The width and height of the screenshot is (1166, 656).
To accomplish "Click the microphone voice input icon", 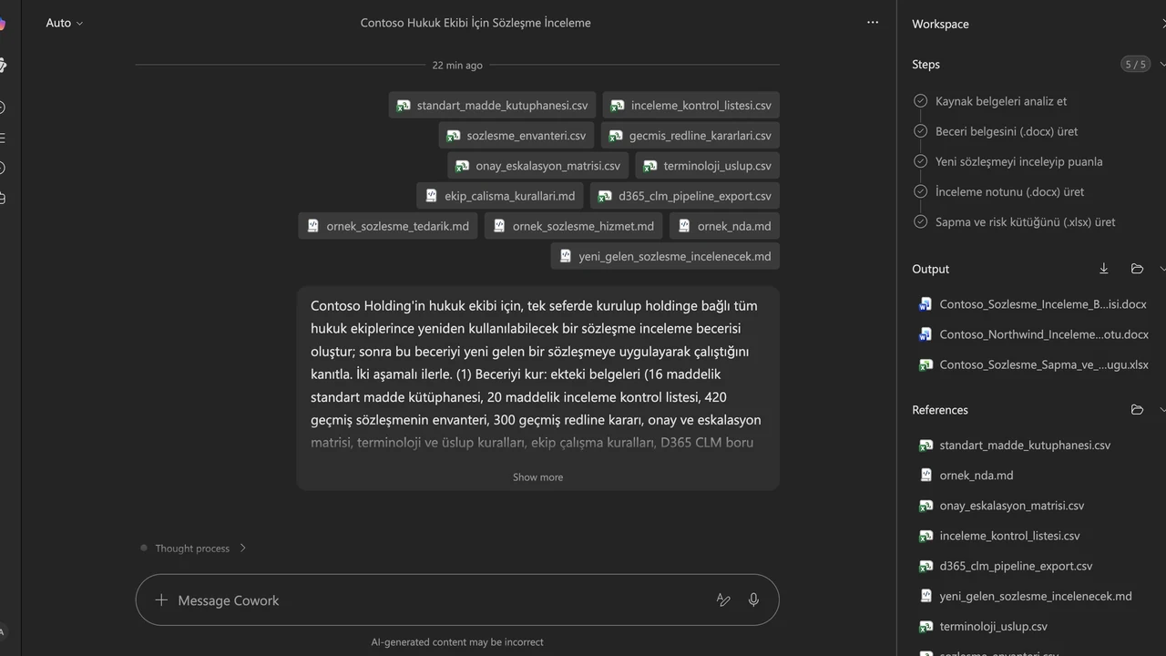I will (753, 600).
